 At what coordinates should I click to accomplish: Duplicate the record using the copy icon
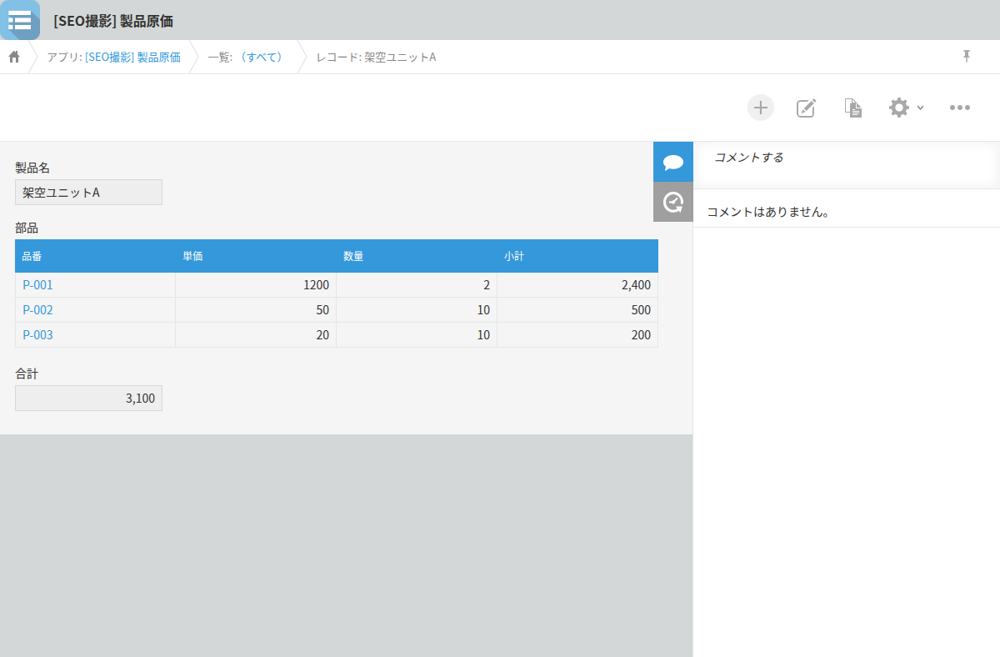(852, 108)
